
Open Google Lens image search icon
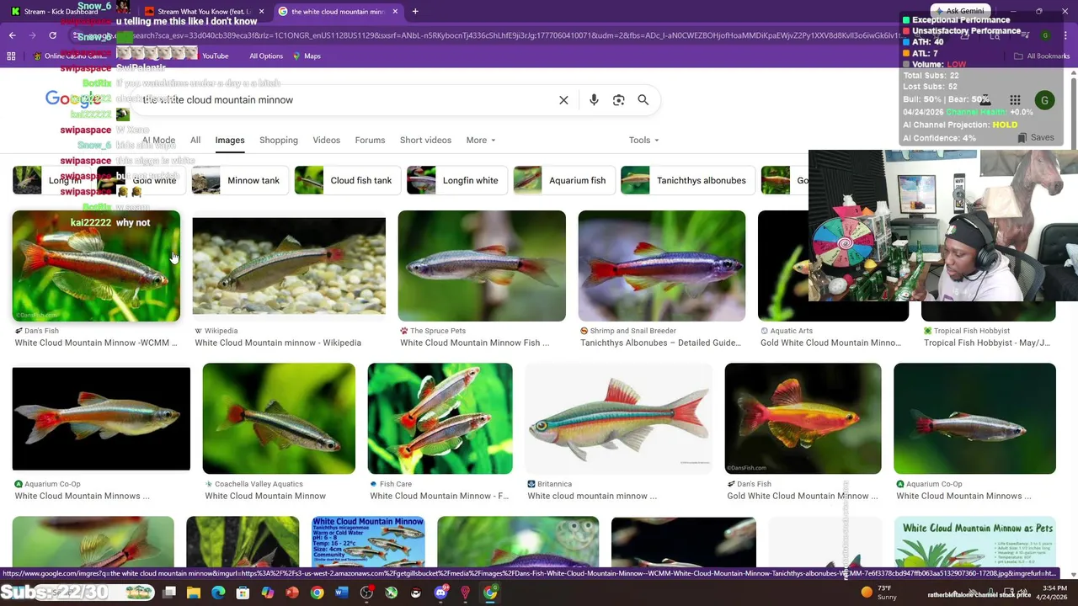pyautogui.click(x=618, y=100)
